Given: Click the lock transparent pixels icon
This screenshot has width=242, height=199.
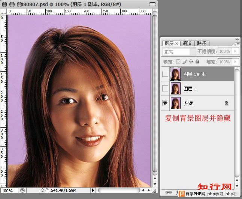Looking at the screenshot, I should [x=178, y=61].
